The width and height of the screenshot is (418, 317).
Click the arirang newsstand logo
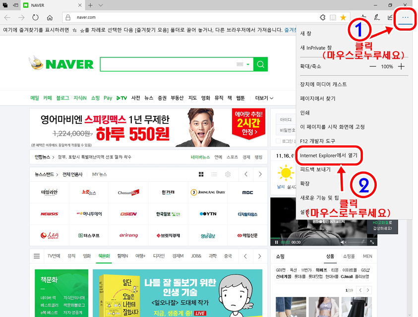128,235
